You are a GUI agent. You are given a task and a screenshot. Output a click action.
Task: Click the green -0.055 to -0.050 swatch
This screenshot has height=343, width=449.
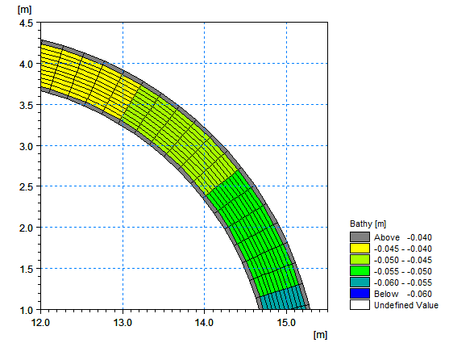pos(360,270)
